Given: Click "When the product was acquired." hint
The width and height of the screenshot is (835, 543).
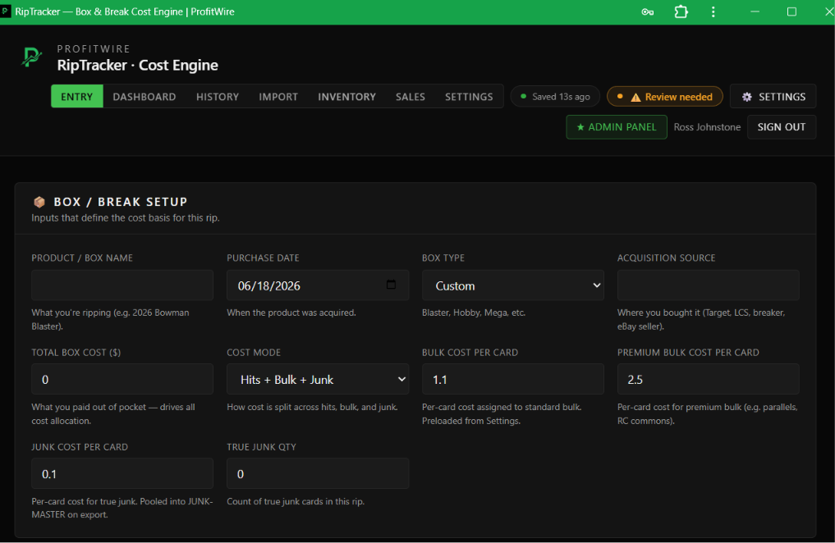Looking at the screenshot, I should pyautogui.click(x=291, y=313).
